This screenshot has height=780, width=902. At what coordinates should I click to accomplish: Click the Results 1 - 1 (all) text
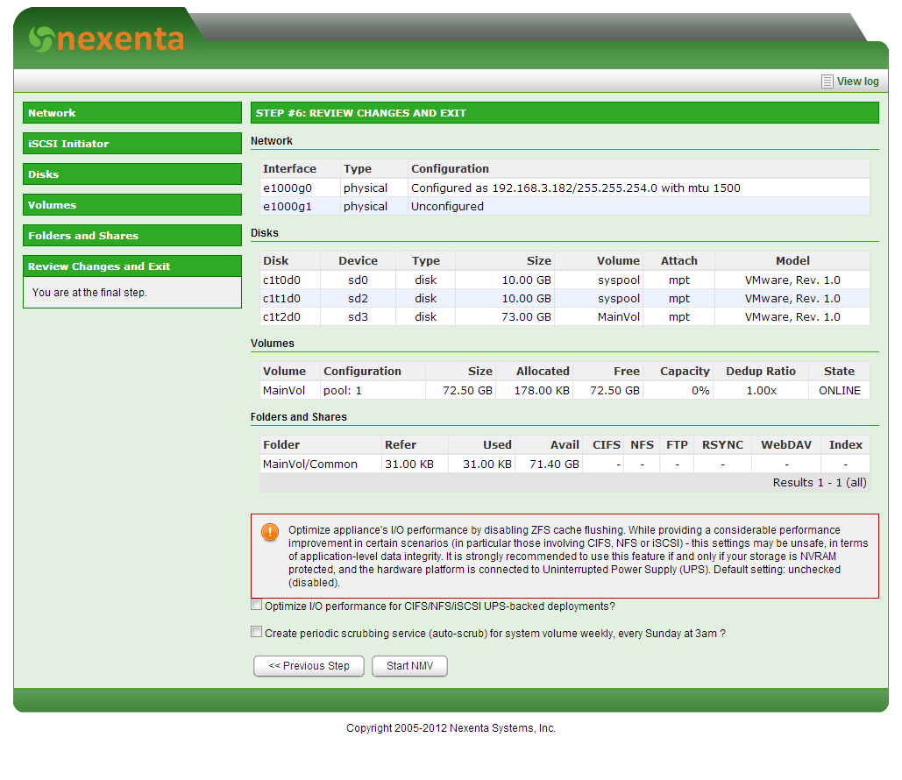click(x=820, y=483)
